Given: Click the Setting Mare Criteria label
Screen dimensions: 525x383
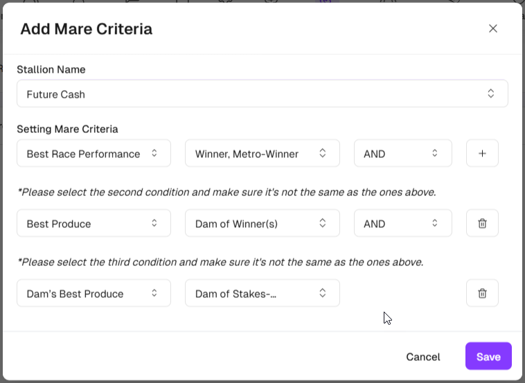Looking at the screenshot, I should coord(67,129).
